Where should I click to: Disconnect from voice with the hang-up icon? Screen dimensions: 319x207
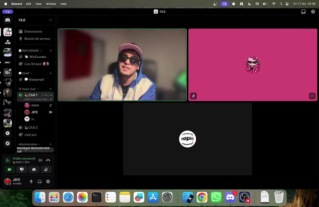(x=48, y=160)
